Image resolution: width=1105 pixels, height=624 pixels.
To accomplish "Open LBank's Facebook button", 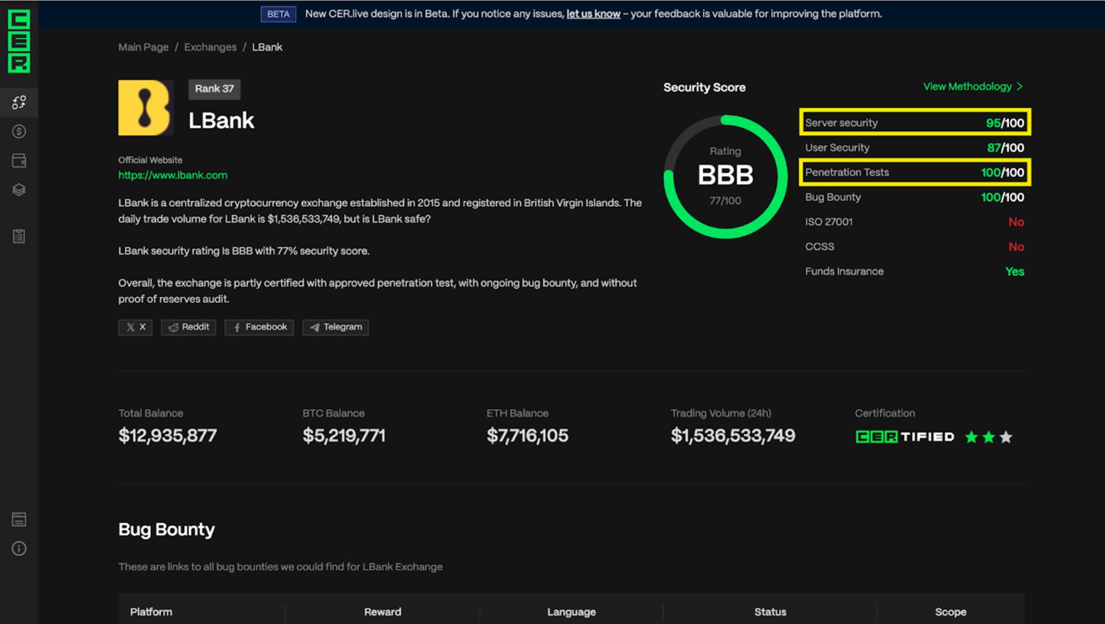I will click(259, 327).
